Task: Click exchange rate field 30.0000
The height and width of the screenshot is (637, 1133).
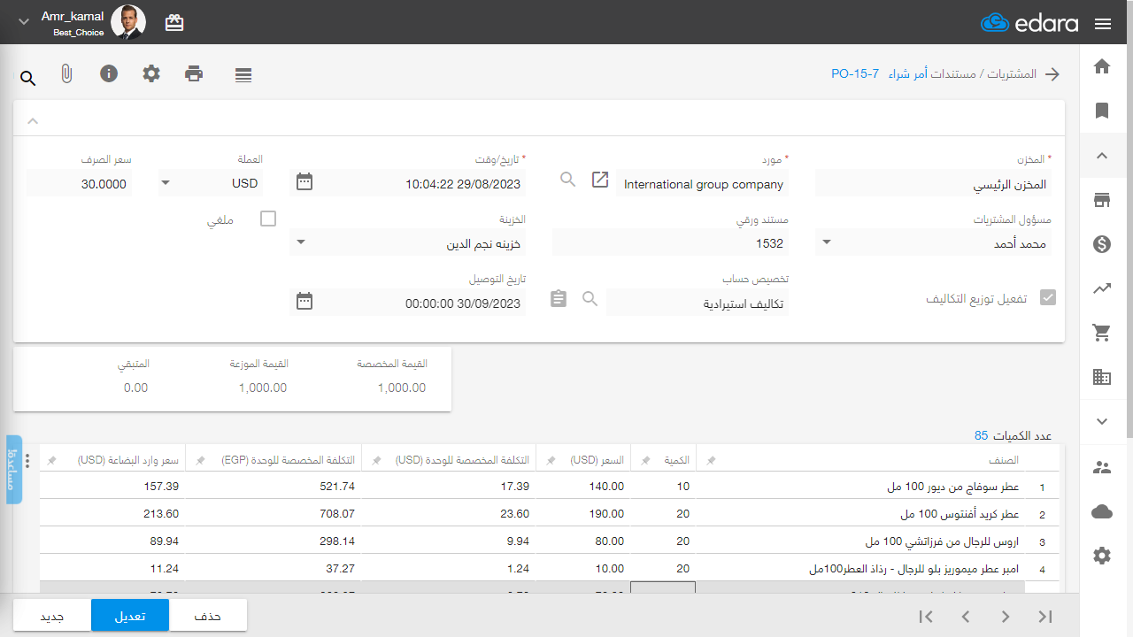Action: pos(79,184)
